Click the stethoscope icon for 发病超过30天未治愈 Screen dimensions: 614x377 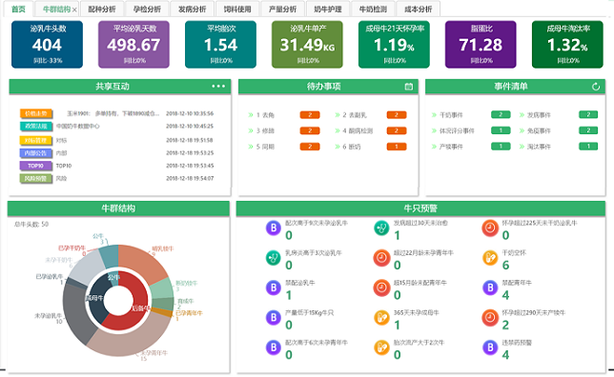coord(381,228)
